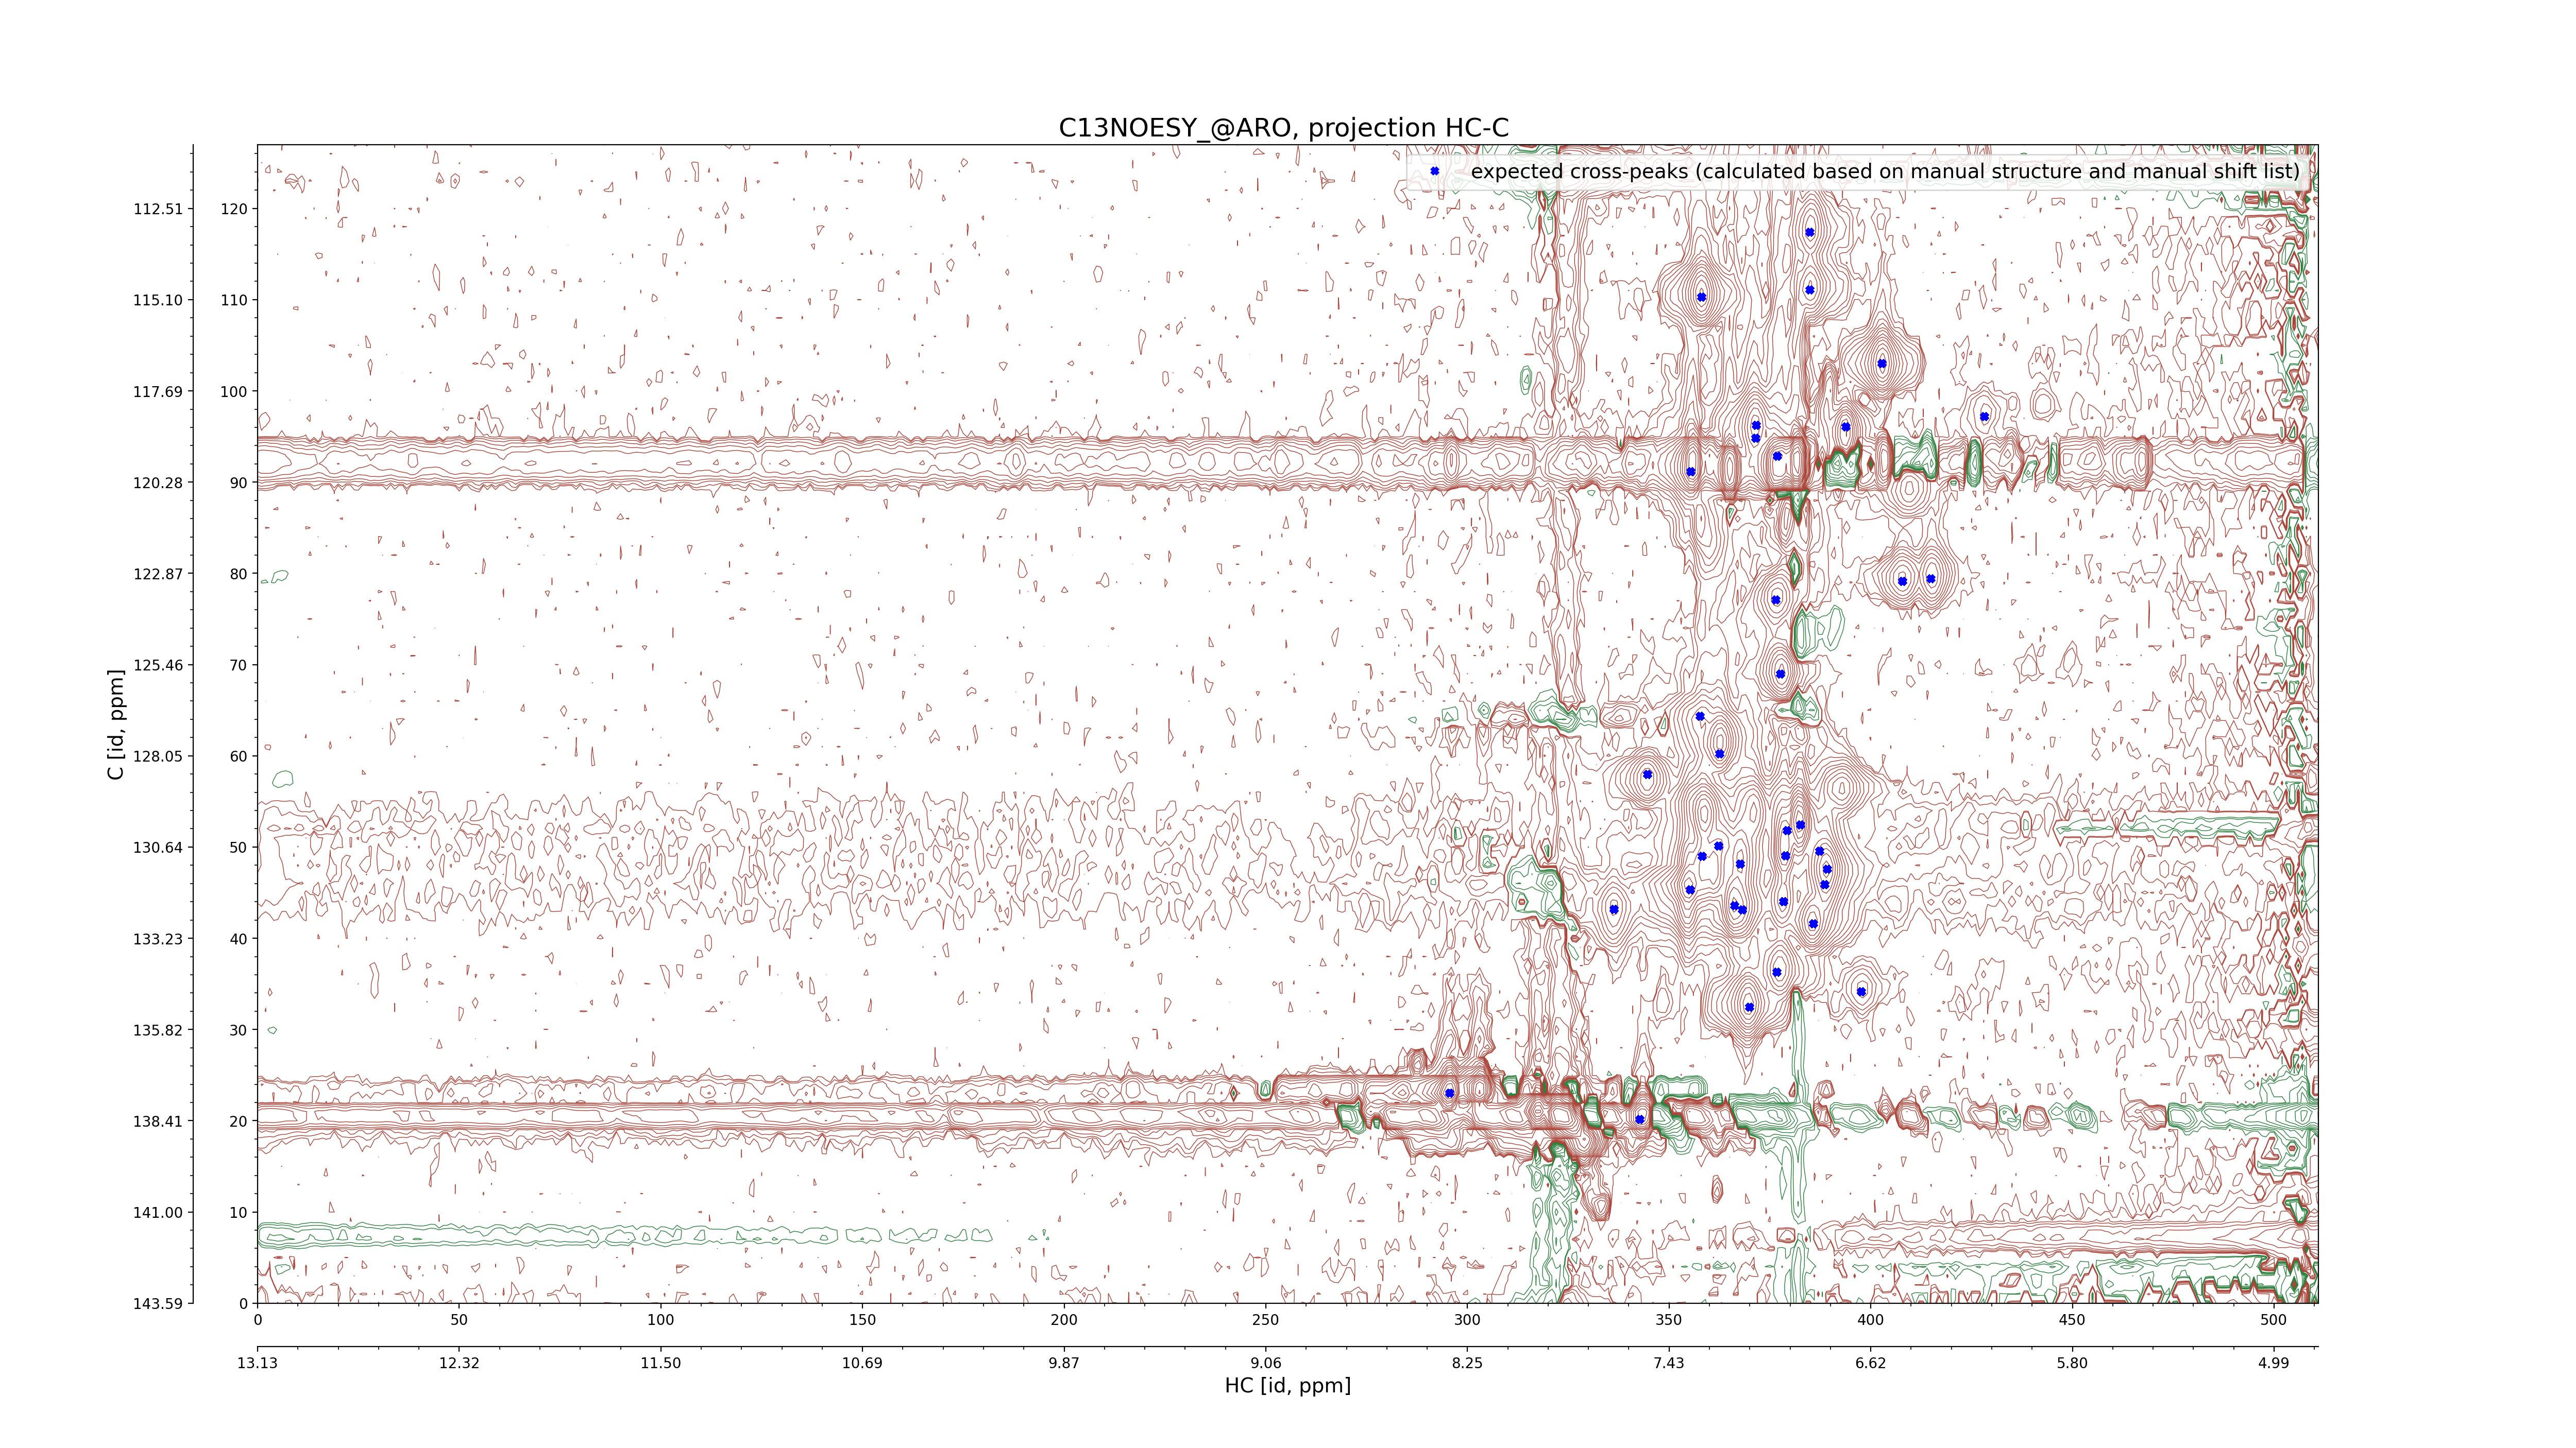
Task: Click the C id tick label '10'
Action: [238, 1213]
